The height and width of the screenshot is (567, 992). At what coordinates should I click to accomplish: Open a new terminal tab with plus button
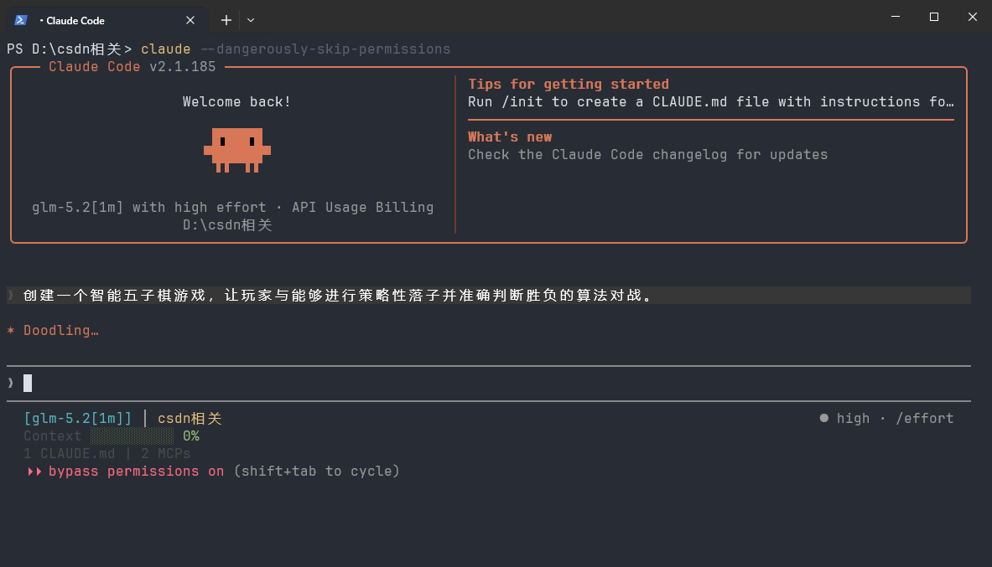click(226, 20)
